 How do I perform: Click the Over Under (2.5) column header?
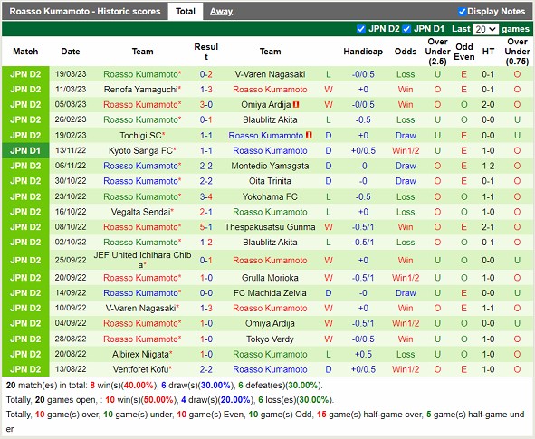[x=437, y=52]
